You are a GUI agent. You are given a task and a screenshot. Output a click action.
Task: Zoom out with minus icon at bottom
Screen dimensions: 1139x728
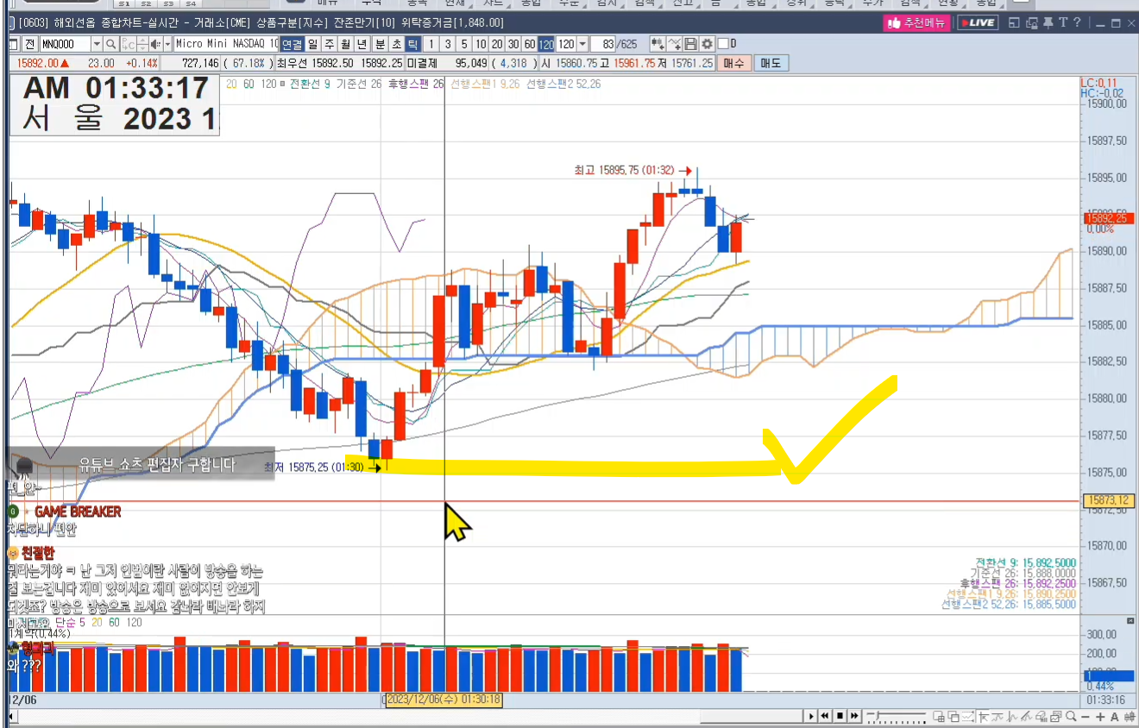[1085, 718]
